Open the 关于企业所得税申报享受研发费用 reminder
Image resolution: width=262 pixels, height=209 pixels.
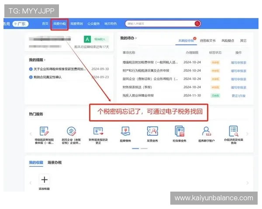coord(60,69)
